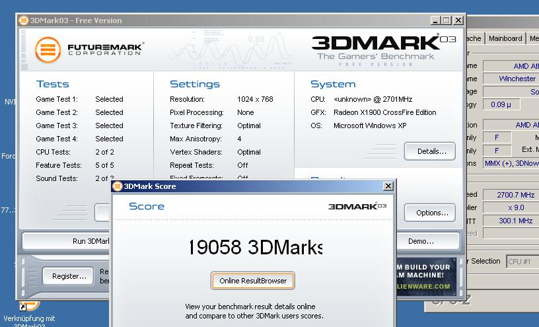This screenshot has width=539, height=327.
Task: Minimize the 3DMark03 main window
Action: point(435,20)
